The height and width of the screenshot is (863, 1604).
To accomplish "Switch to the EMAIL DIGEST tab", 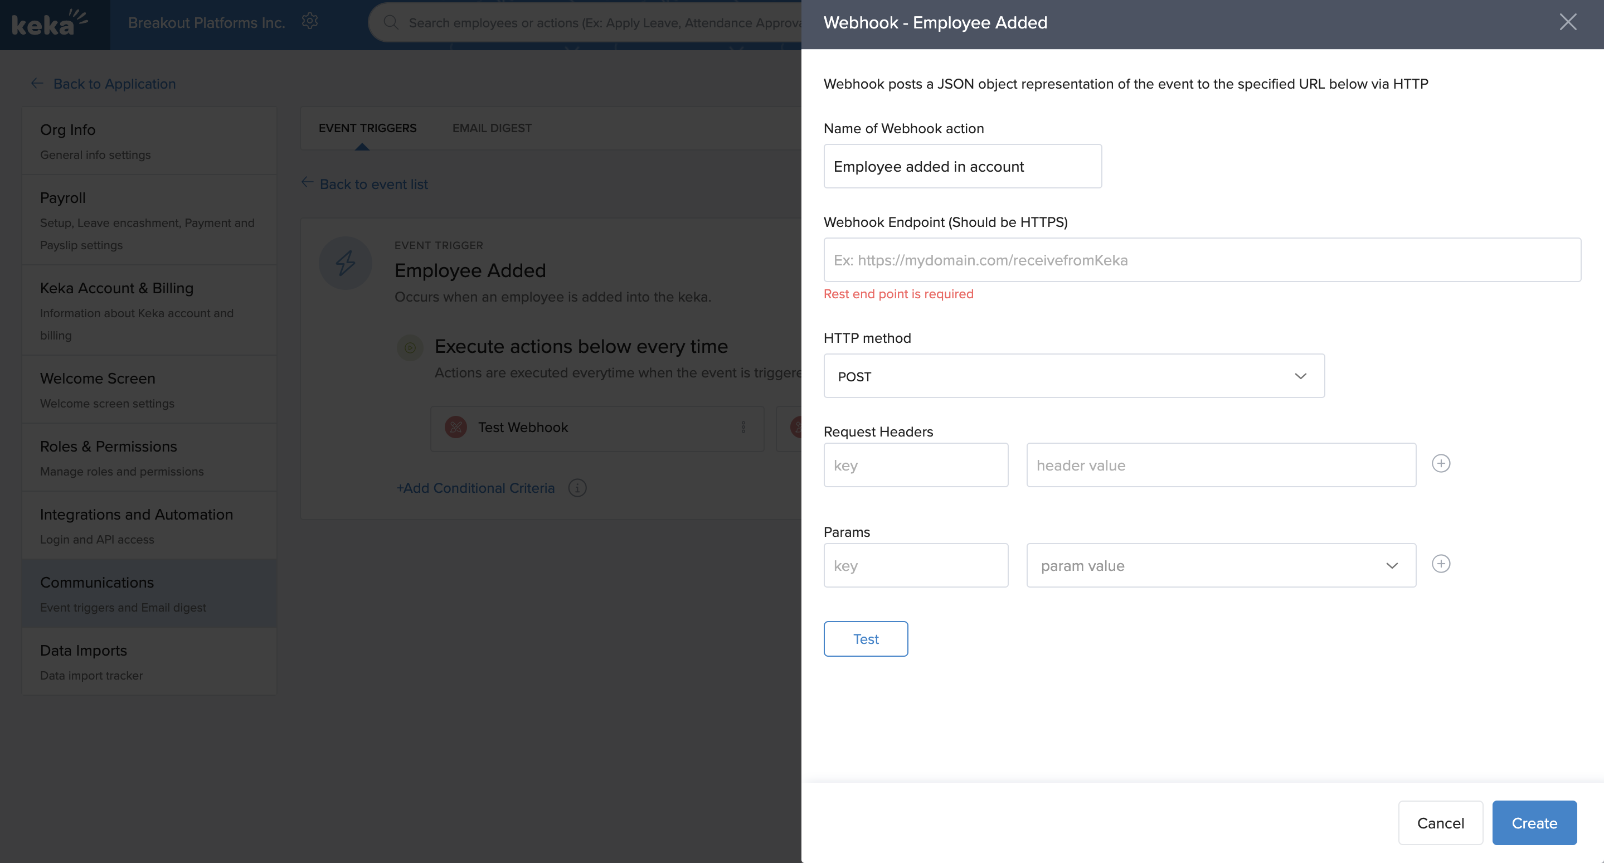I will (492, 128).
